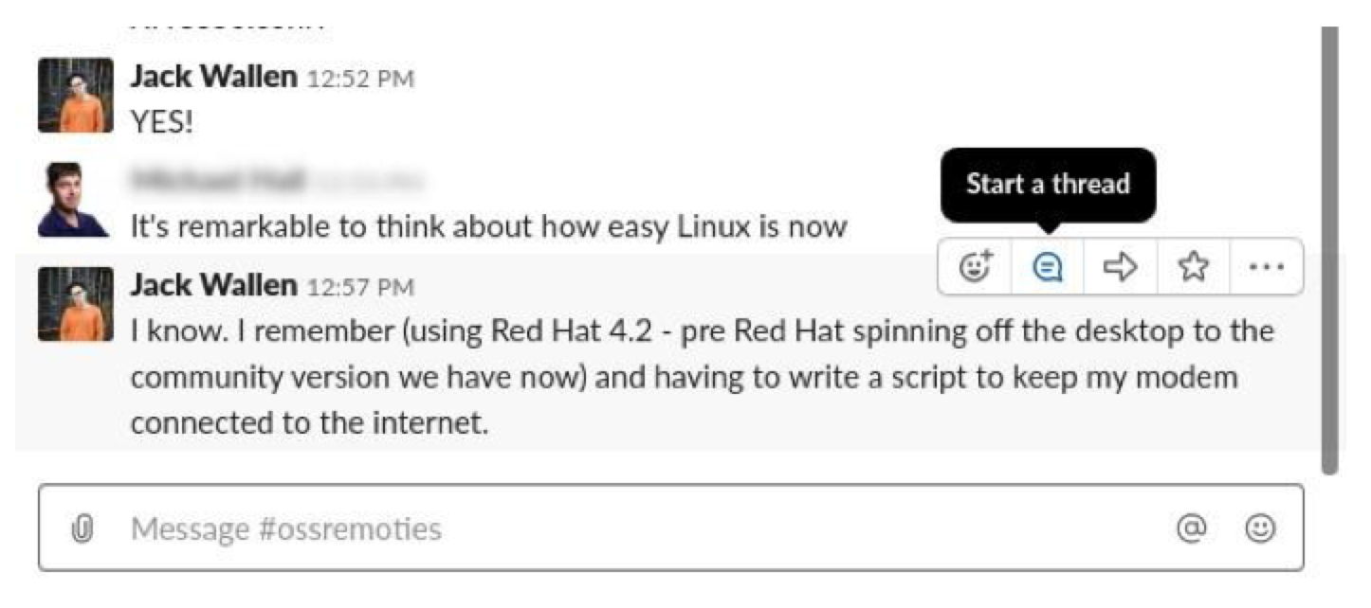Viewport: 1371px width, 608px height.
Task: Share the message using the arrow icon
Action: pos(1120,268)
